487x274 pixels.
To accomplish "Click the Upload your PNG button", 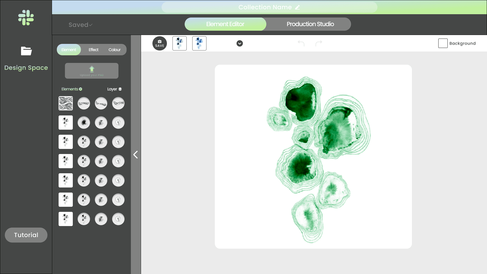I will (92, 71).
